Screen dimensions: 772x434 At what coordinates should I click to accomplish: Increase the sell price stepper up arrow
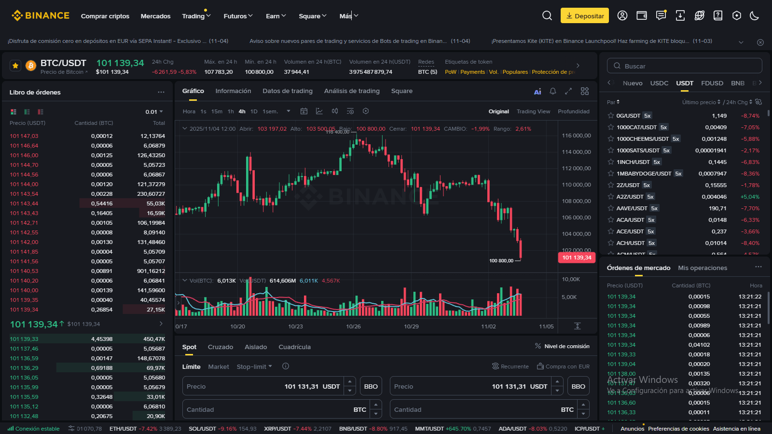[557, 381]
